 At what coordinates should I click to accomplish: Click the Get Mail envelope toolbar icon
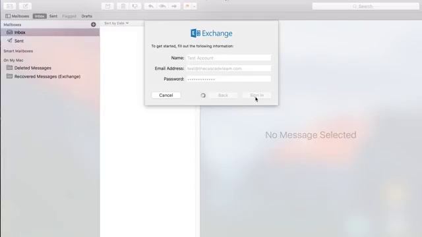click(x=9, y=6)
